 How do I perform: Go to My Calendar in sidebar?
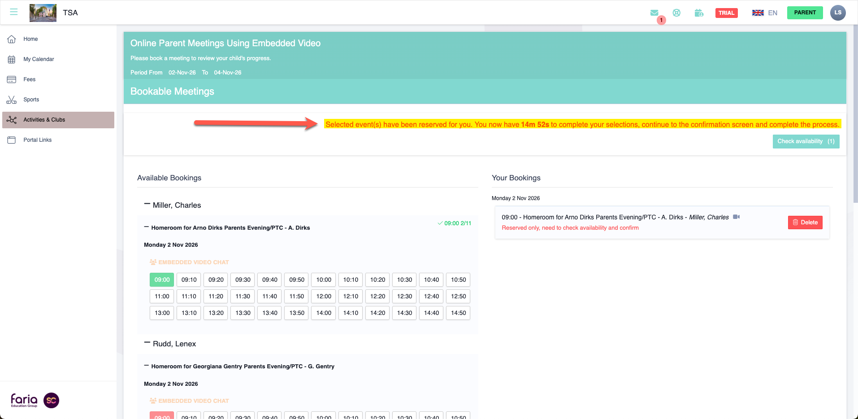coord(39,59)
